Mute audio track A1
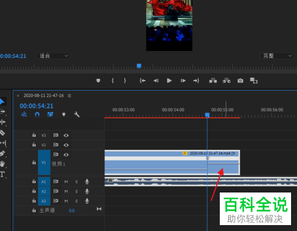This screenshot has width=297, height=231. [x=66, y=182]
